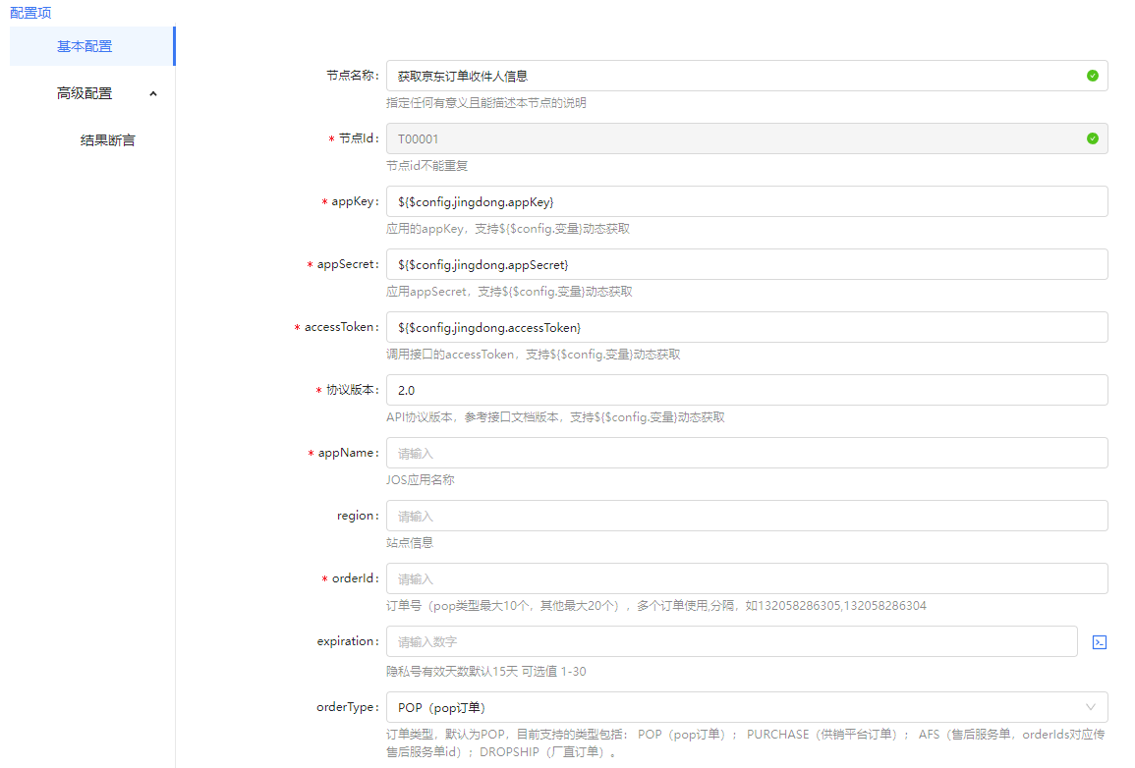Image resolution: width=1135 pixels, height=768 pixels.
Task: Click the 协议版本 input field
Action: [747, 390]
